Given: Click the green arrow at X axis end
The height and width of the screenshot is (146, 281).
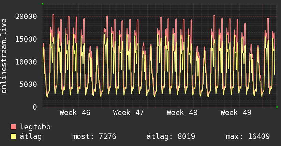Looking at the screenshot, I should (x=278, y=107).
